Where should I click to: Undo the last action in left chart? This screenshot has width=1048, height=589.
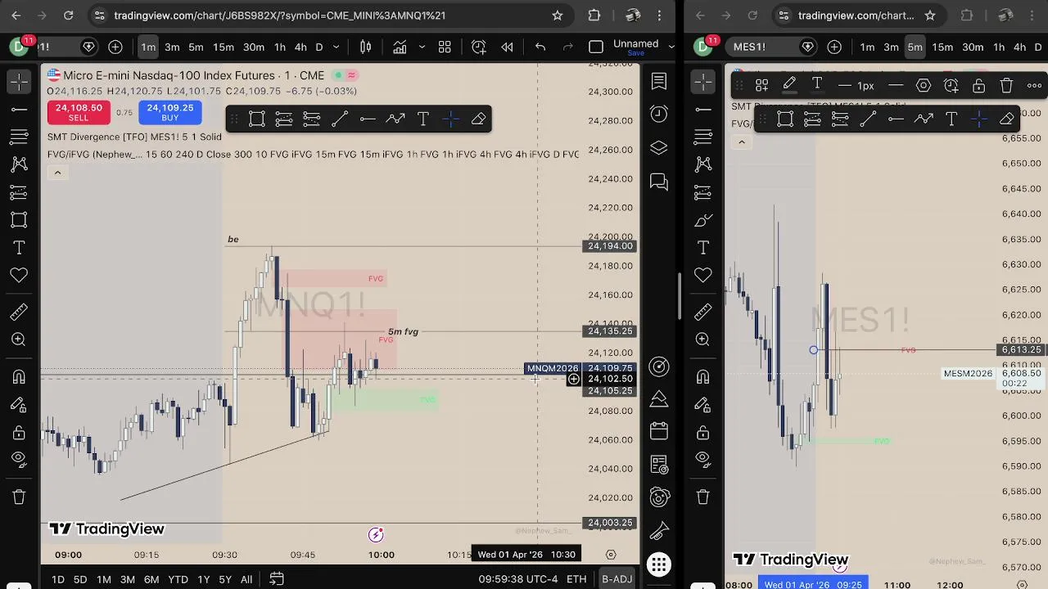click(540, 47)
